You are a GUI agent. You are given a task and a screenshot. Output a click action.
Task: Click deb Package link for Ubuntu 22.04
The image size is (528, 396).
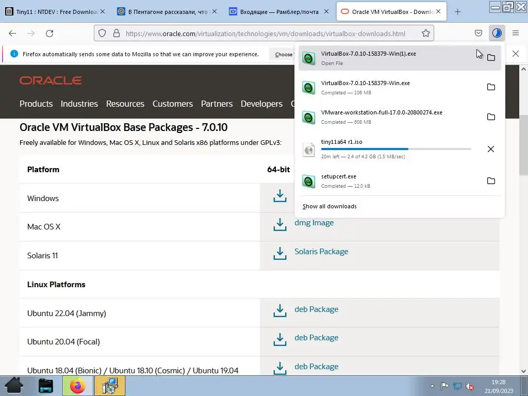316,309
